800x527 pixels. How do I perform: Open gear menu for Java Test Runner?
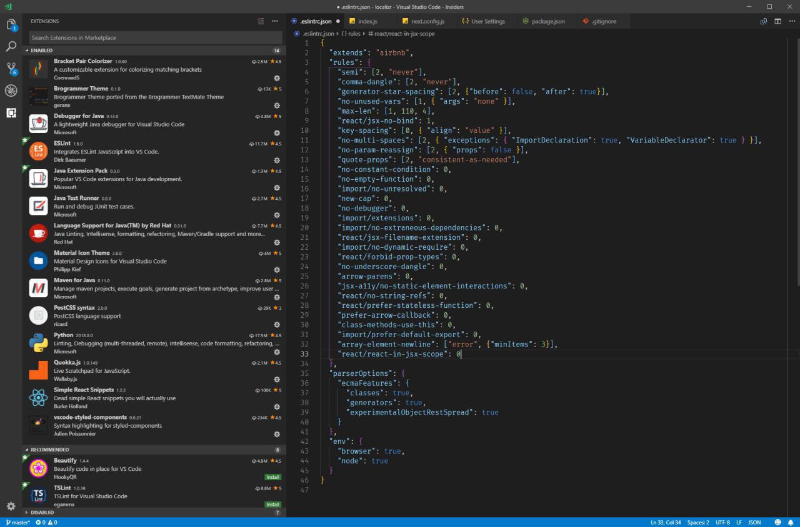(x=277, y=215)
